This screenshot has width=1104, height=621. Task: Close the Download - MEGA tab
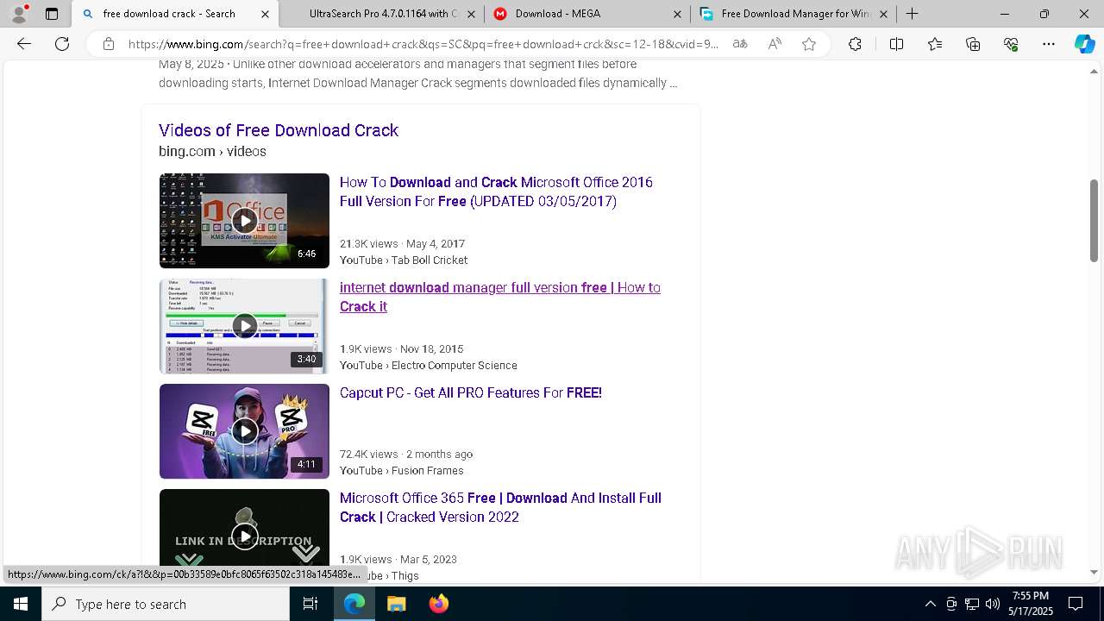677,14
